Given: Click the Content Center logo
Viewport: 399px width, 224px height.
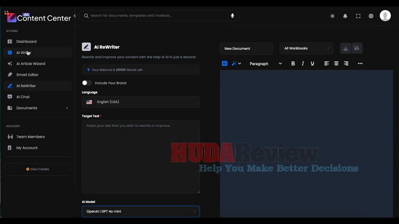Looking at the screenshot, I should (38, 17).
